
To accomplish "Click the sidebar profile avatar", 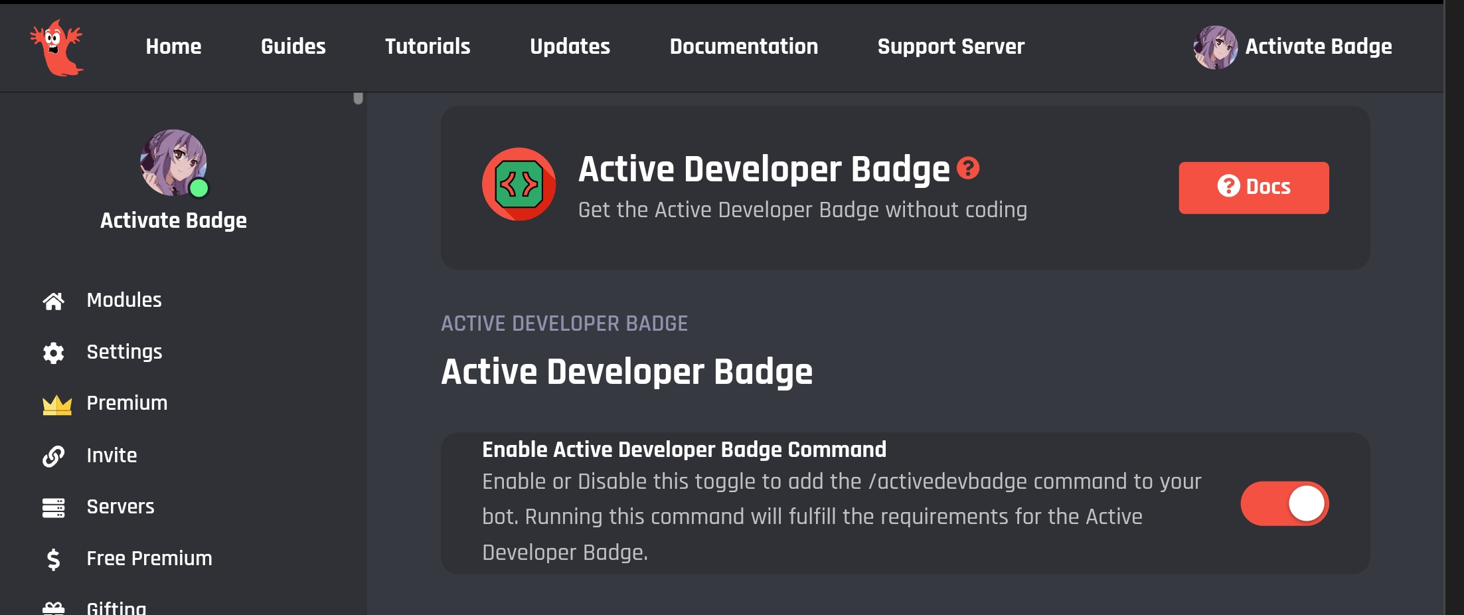I will click(x=174, y=163).
